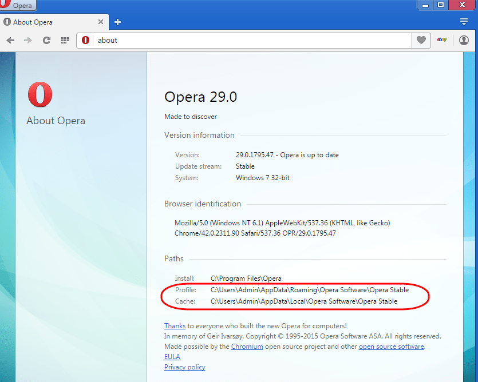Click the 'Opera 29.0' heading
This screenshot has height=382, width=478.
coord(200,97)
